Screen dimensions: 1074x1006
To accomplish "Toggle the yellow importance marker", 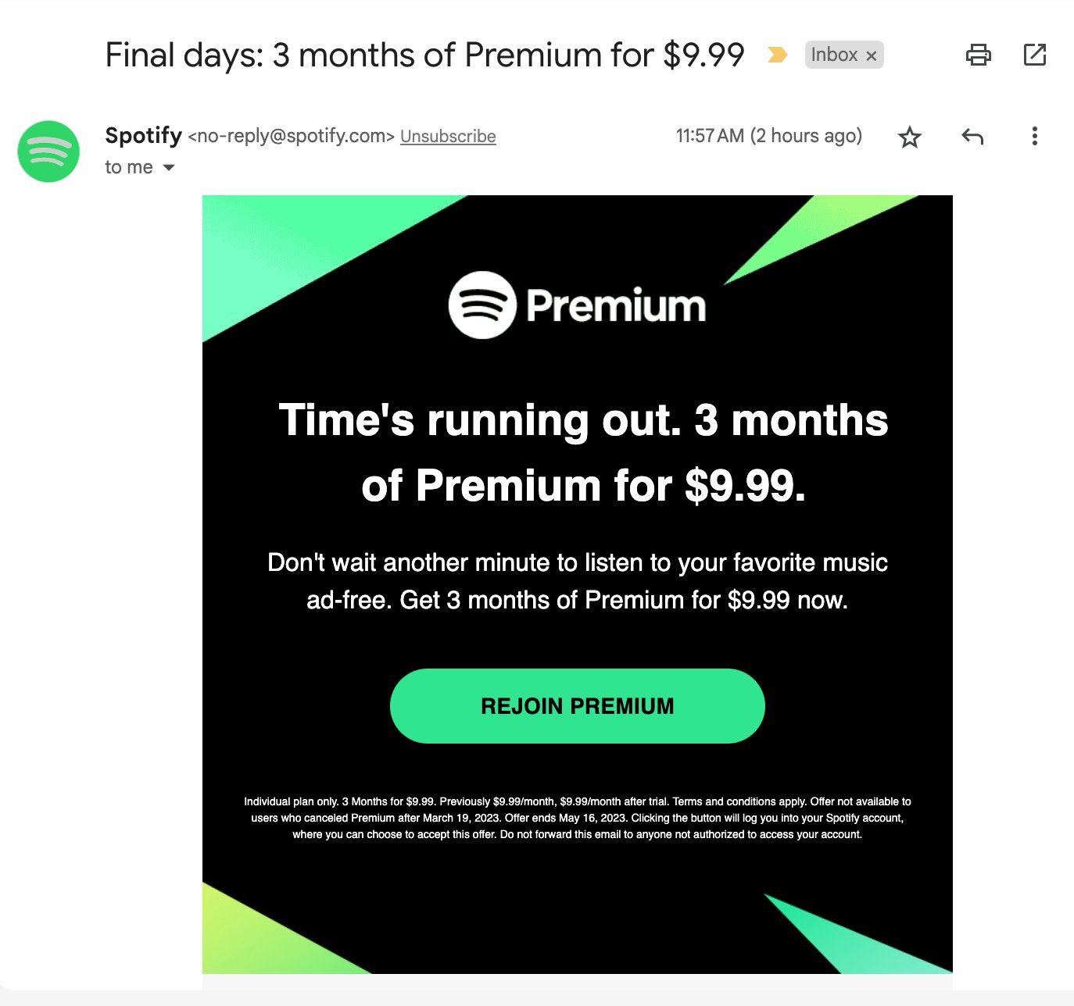I will 777,55.
